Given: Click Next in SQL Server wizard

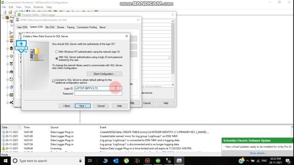Looking at the screenshot, I should [83, 106].
